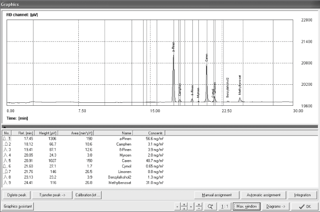Image resolution: width=320 pixels, height=212 pixels.
Task: Click the Methylbenzoat peak in chromatogram
Action: click(240, 100)
